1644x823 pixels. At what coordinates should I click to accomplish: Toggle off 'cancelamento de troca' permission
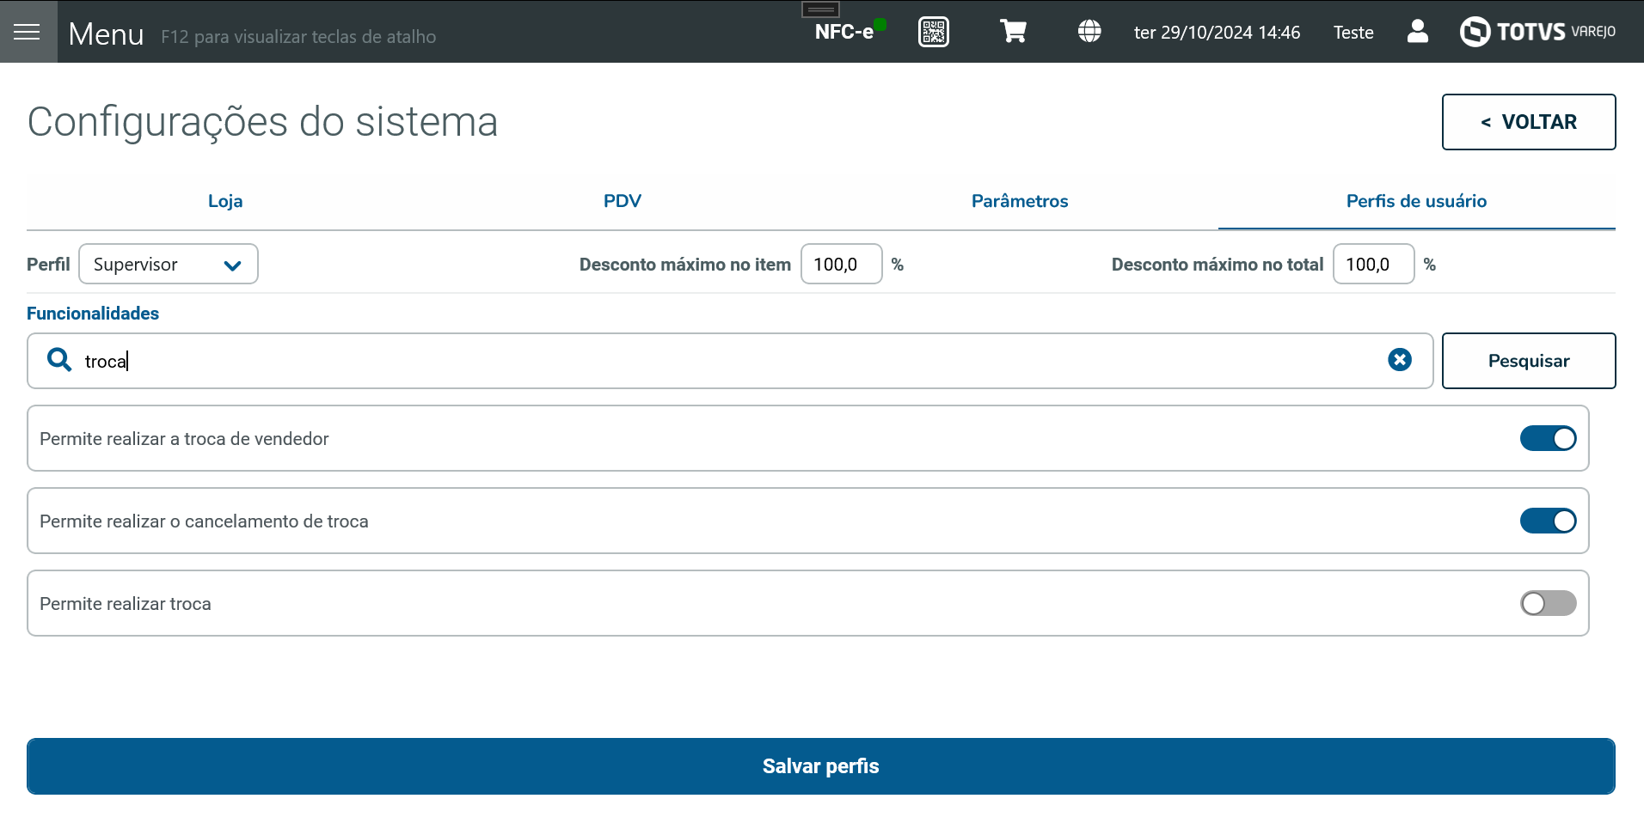1548,521
